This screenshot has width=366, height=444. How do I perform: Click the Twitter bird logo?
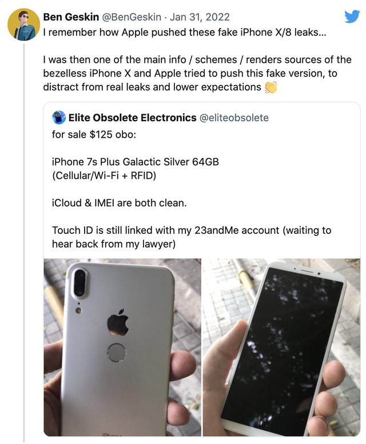point(352,17)
